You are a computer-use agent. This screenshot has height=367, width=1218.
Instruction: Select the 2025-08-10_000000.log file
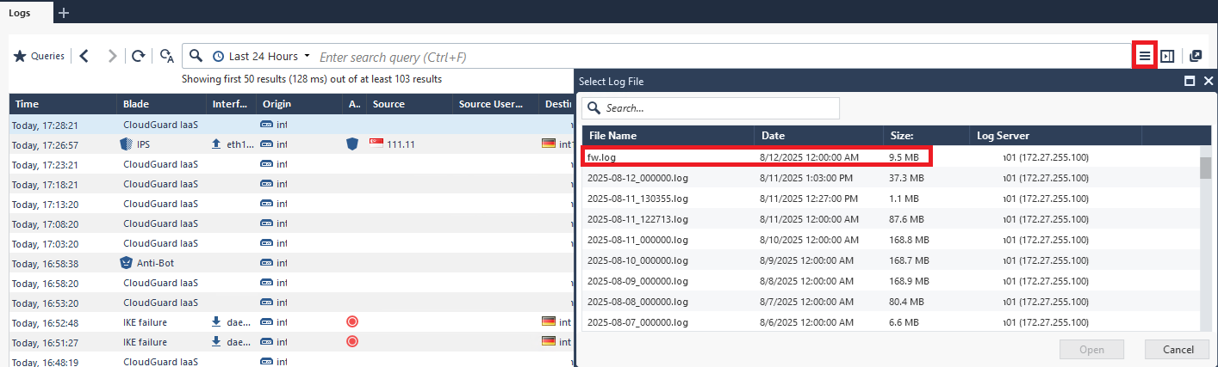tap(892, 260)
